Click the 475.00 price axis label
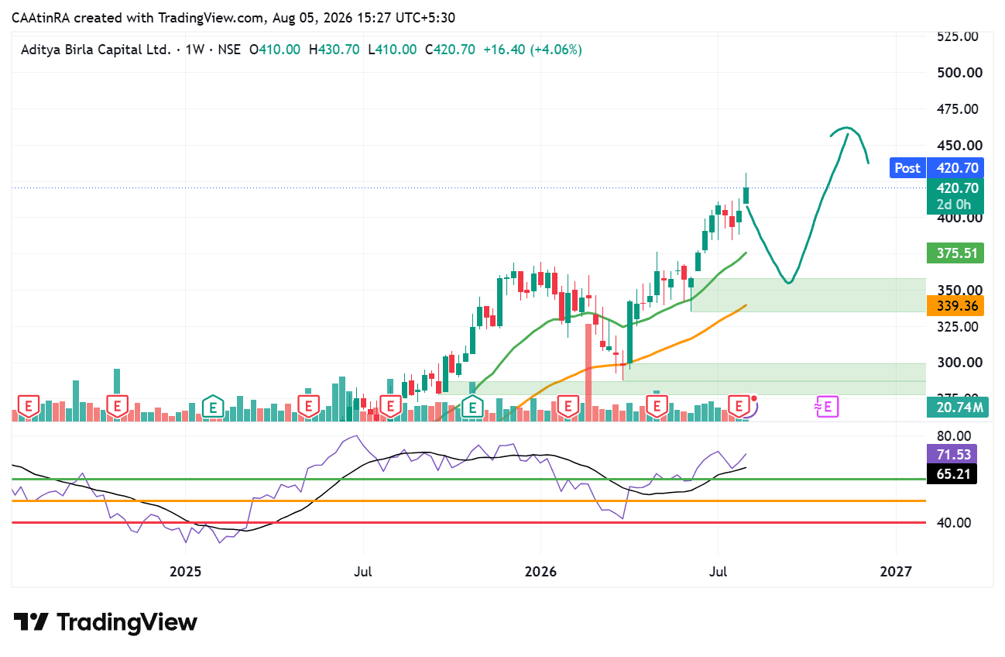1005x657 pixels. pos(959,109)
